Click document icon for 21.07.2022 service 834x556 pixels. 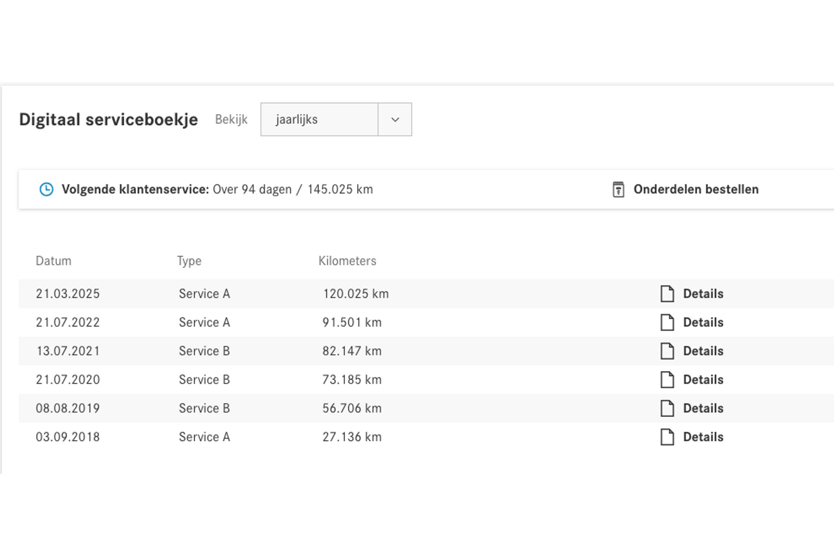(x=667, y=322)
